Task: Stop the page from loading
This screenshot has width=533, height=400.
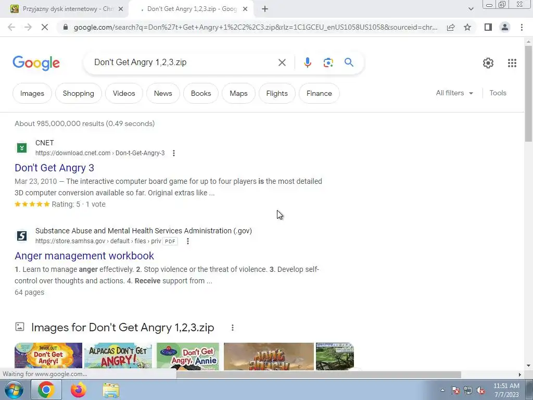Action: (45, 27)
